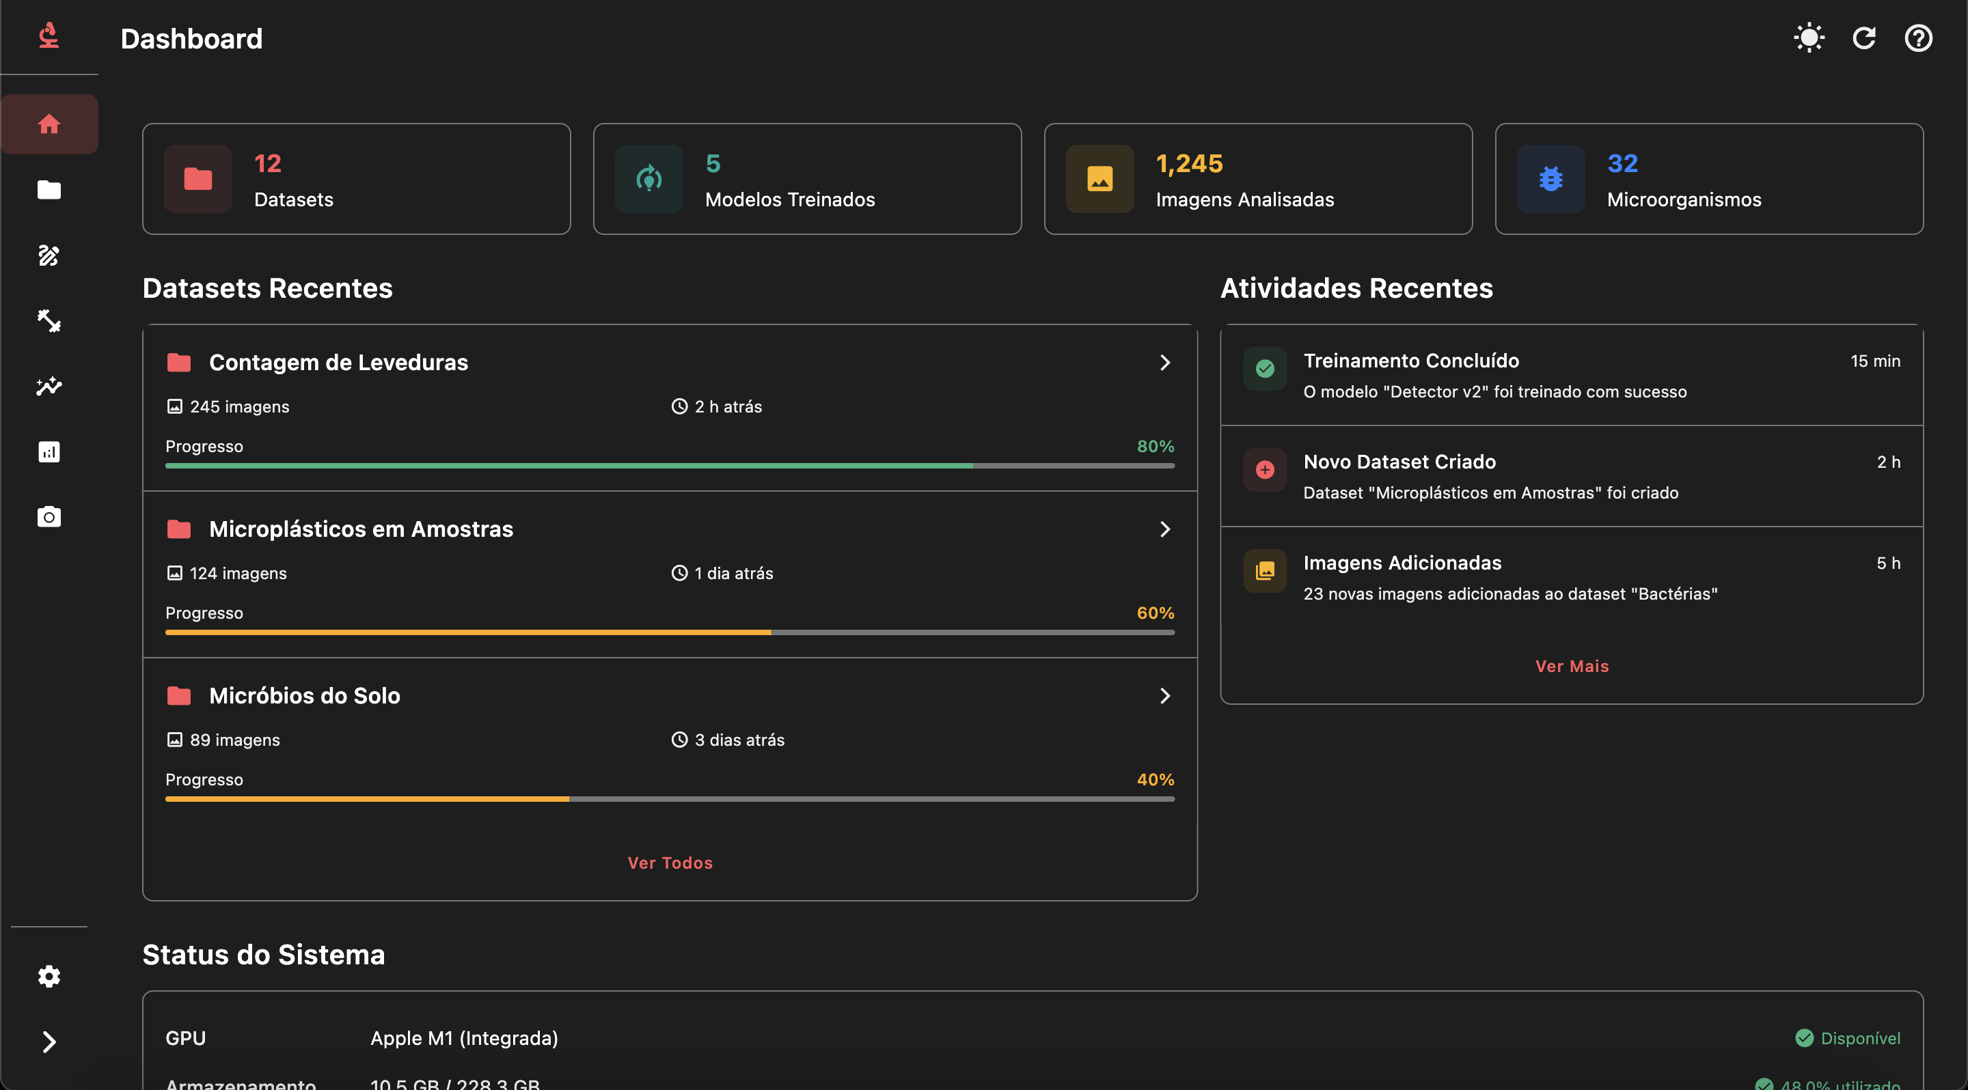
Task: Click the clock icon beside 1 dia atrás
Action: pos(679,573)
